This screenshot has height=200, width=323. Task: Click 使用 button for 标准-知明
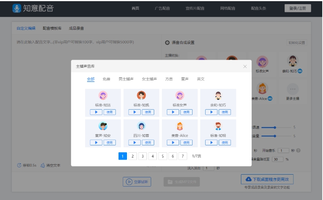[x=225, y=143]
